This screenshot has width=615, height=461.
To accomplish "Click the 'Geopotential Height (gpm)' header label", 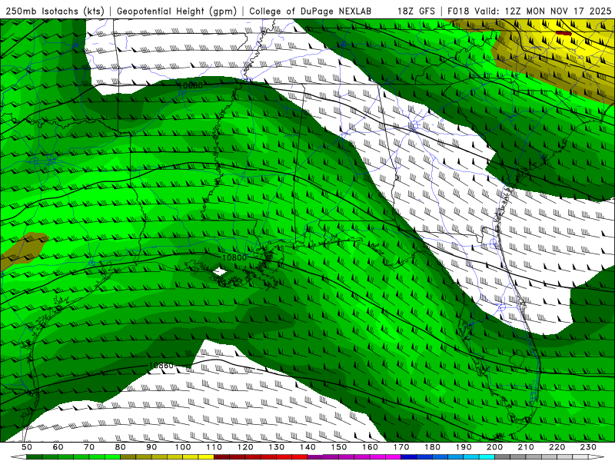I will click(x=177, y=11).
